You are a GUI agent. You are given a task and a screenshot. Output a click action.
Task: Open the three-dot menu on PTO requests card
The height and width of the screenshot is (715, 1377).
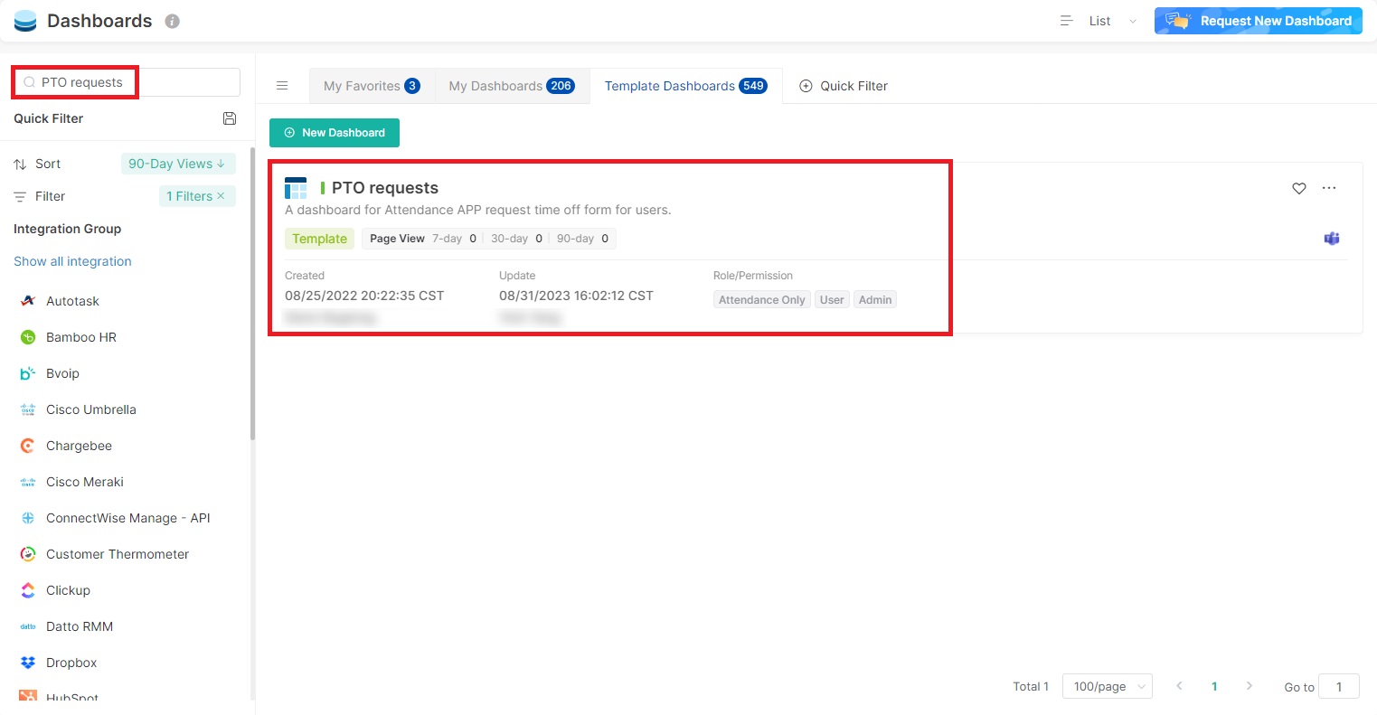(x=1328, y=188)
